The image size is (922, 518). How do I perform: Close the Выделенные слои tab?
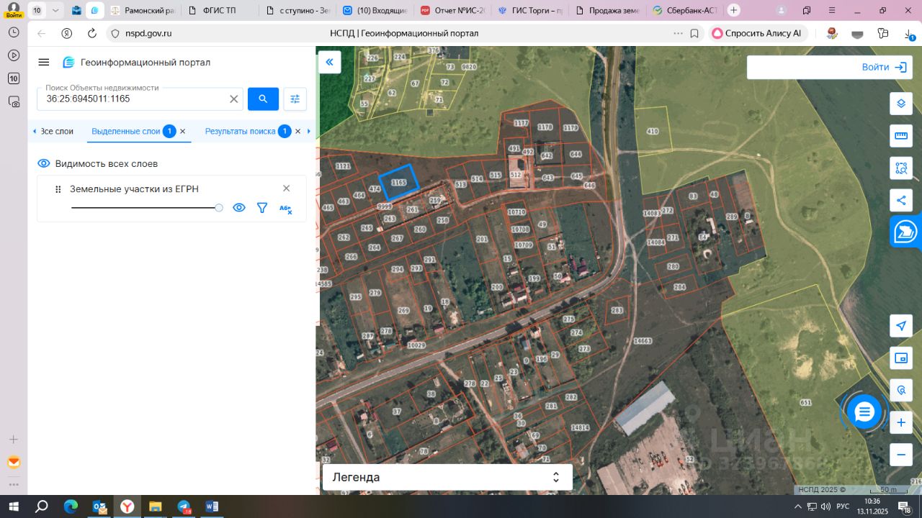coord(183,132)
